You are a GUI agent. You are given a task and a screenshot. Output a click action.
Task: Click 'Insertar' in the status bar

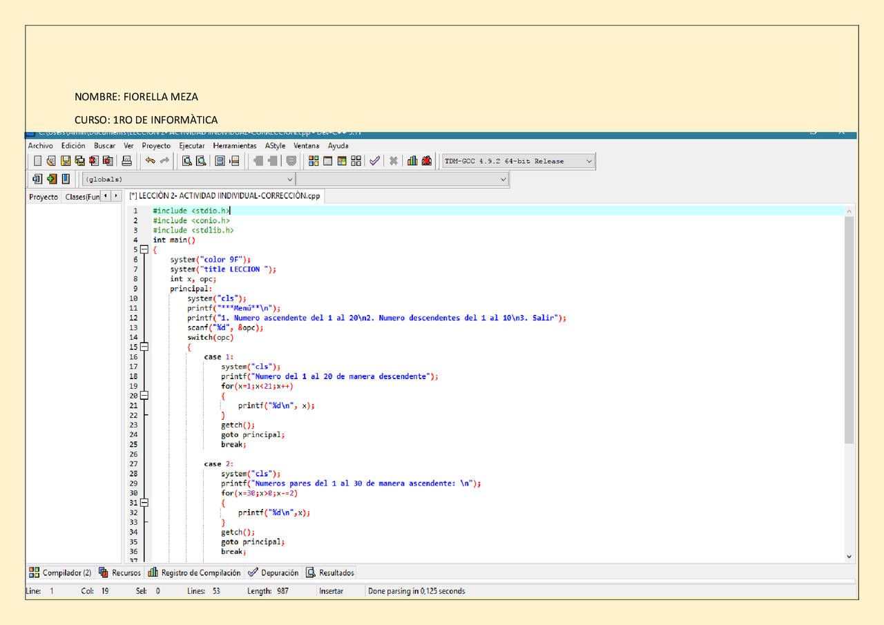[x=331, y=591]
